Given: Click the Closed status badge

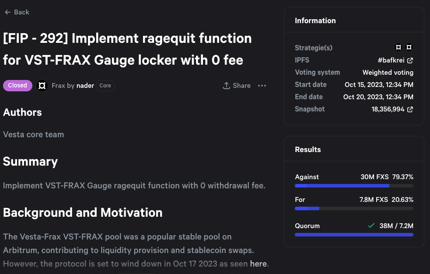Looking at the screenshot, I should point(17,86).
